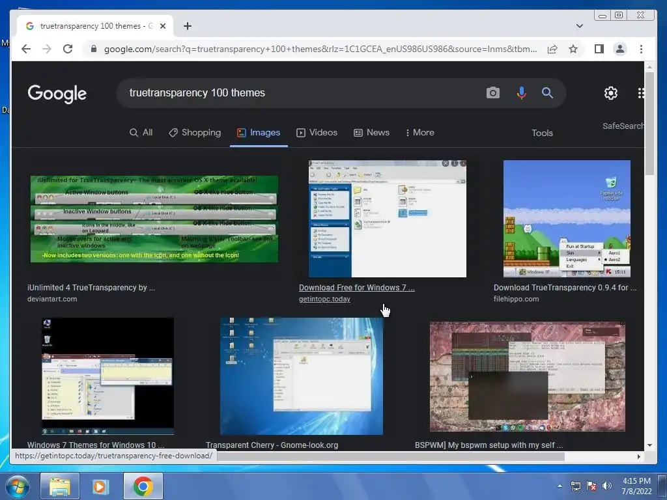The height and width of the screenshot is (500, 667).
Task: Open a new browser tab
Action: [x=187, y=26]
